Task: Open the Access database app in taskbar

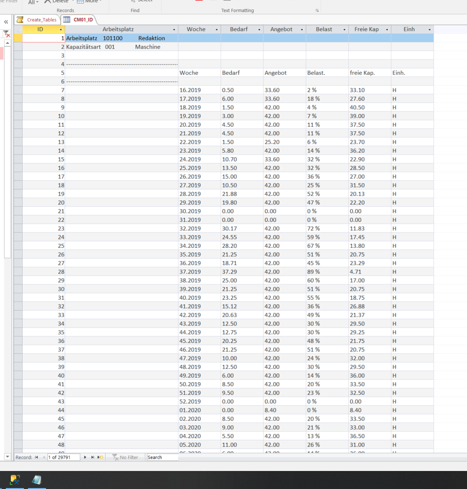Action: 15,480
